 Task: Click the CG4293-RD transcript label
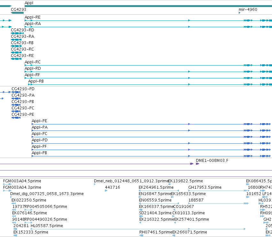(x=23, y=30)
